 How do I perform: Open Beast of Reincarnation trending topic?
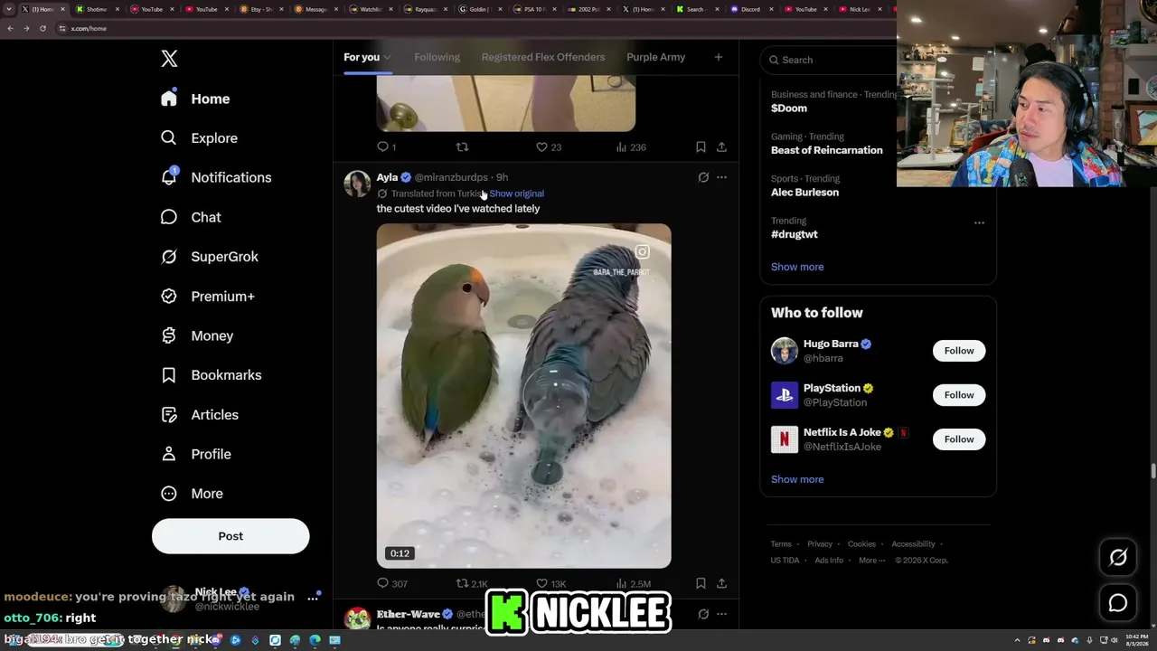pos(827,150)
